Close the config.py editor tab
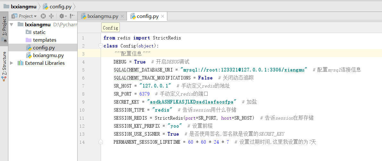The width and height of the screenshot is (382, 161). [163, 16]
